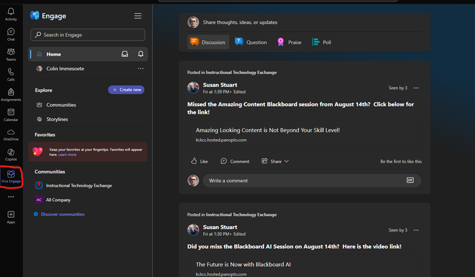Open the Activity bell in Teams rail
The width and height of the screenshot is (475, 277).
coord(11,14)
